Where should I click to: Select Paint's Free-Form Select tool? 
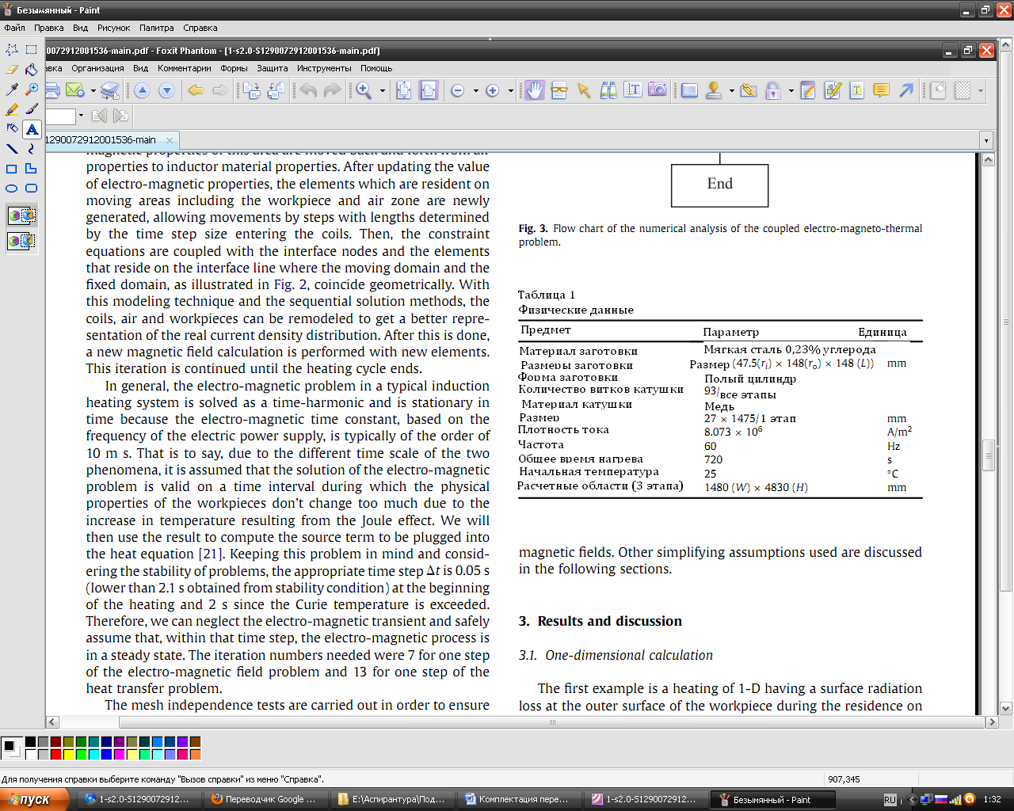point(12,49)
